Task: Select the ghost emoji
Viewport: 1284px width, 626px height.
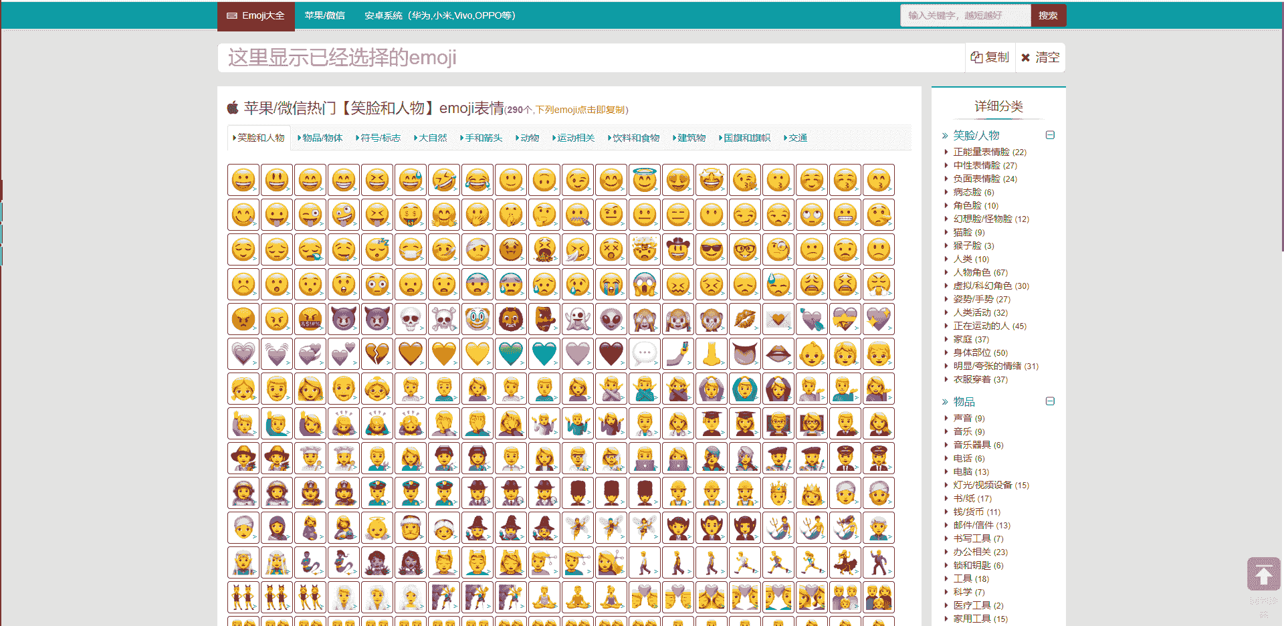Action: [577, 319]
